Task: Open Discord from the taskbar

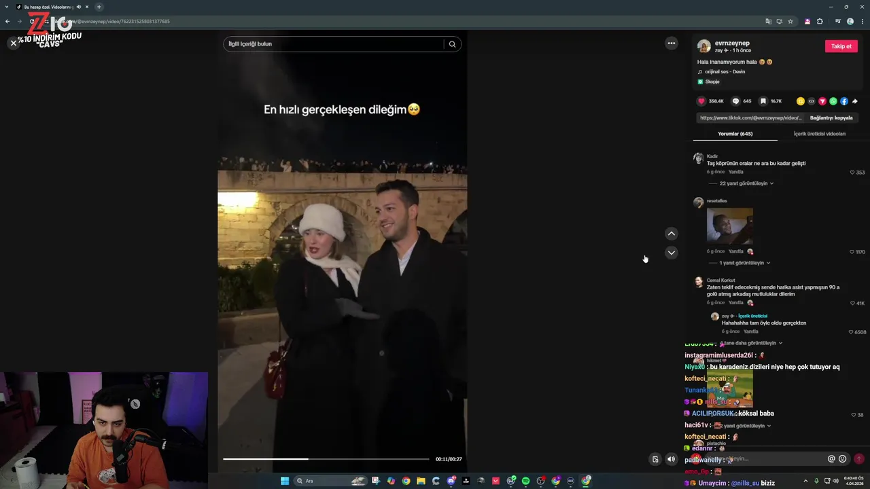Action: point(451,481)
